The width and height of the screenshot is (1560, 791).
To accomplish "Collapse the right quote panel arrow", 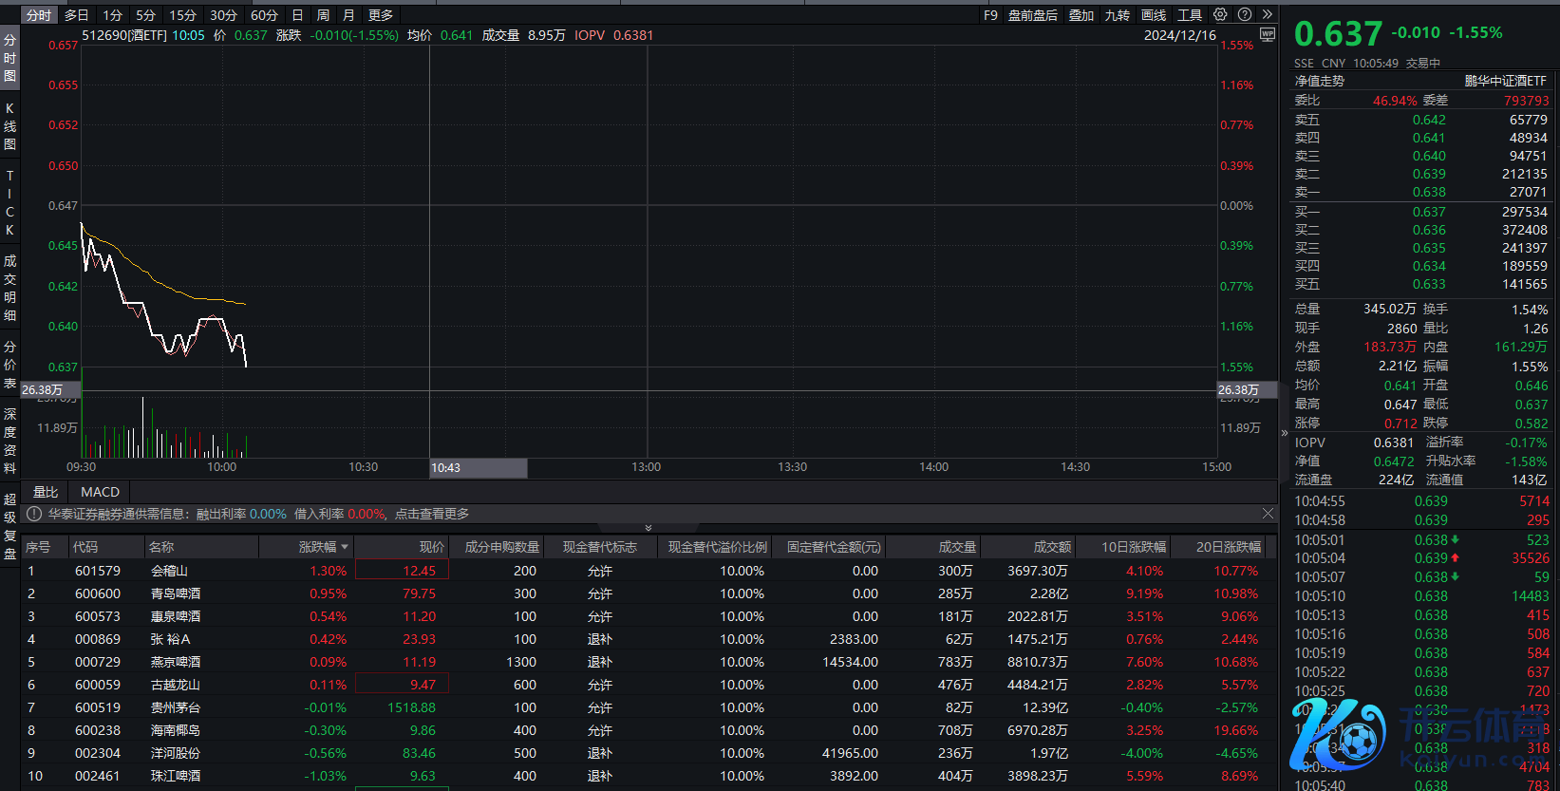I will click(x=1284, y=433).
